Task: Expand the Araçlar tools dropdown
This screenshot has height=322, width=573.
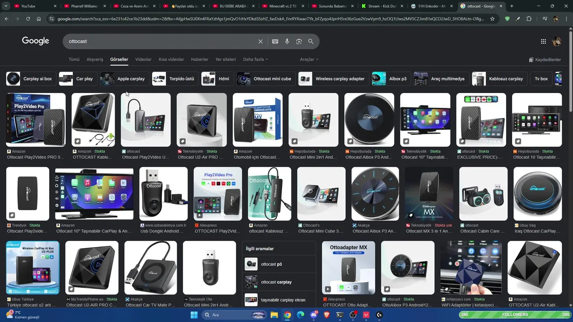Action: click(309, 59)
